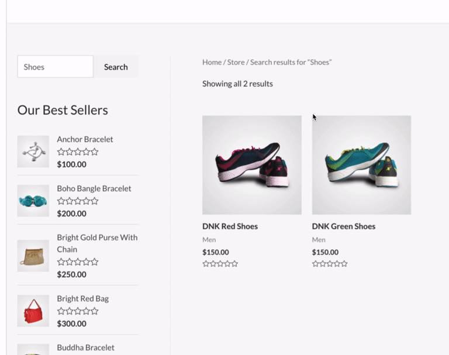This screenshot has height=355, width=449.
Task: Open the DNK Red Shoes product image
Action: (x=252, y=165)
